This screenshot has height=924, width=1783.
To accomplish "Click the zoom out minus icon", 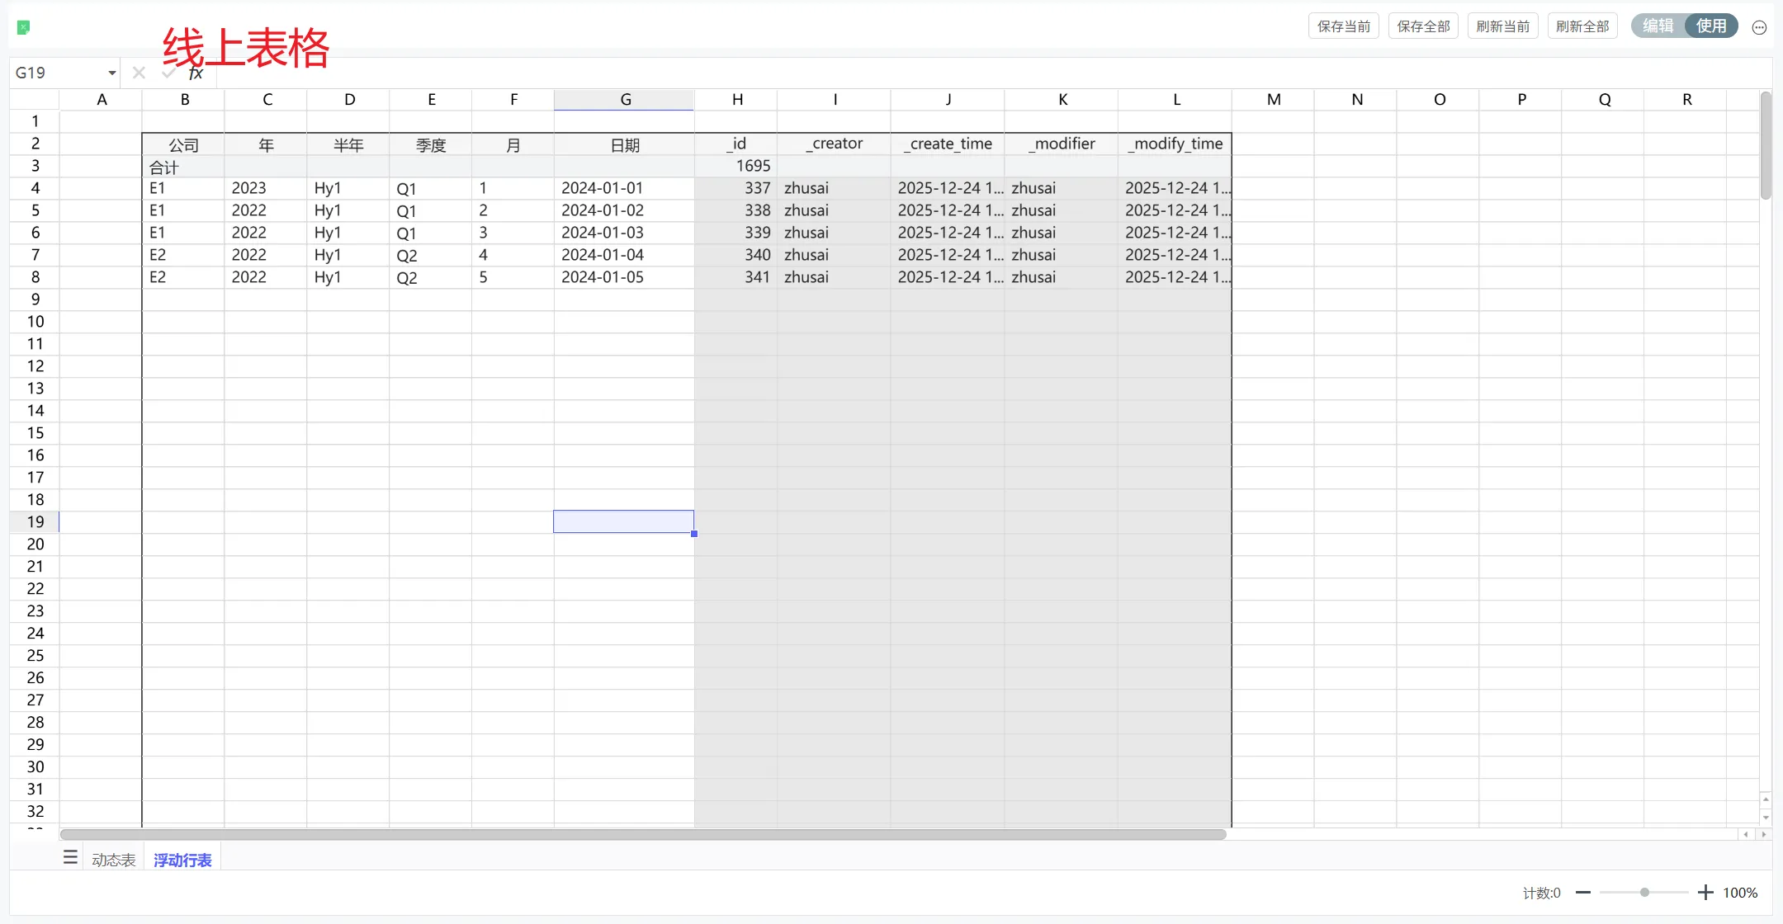I will [1582, 893].
